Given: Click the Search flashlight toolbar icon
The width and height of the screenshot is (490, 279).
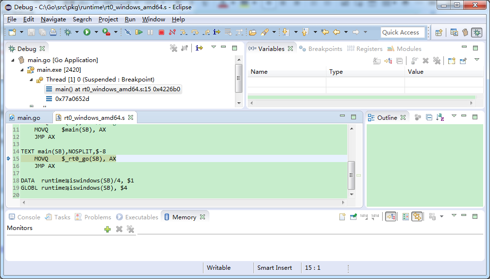Looking at the screenshot, I should tap(265, 32).
